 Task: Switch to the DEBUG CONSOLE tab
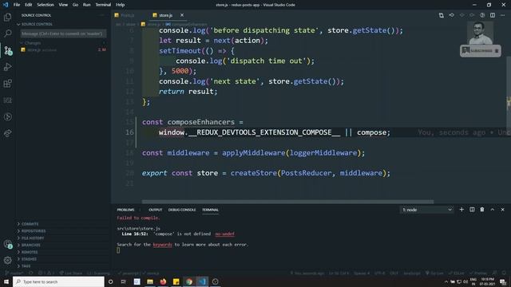pyautogui.click(x=182, y=210)
